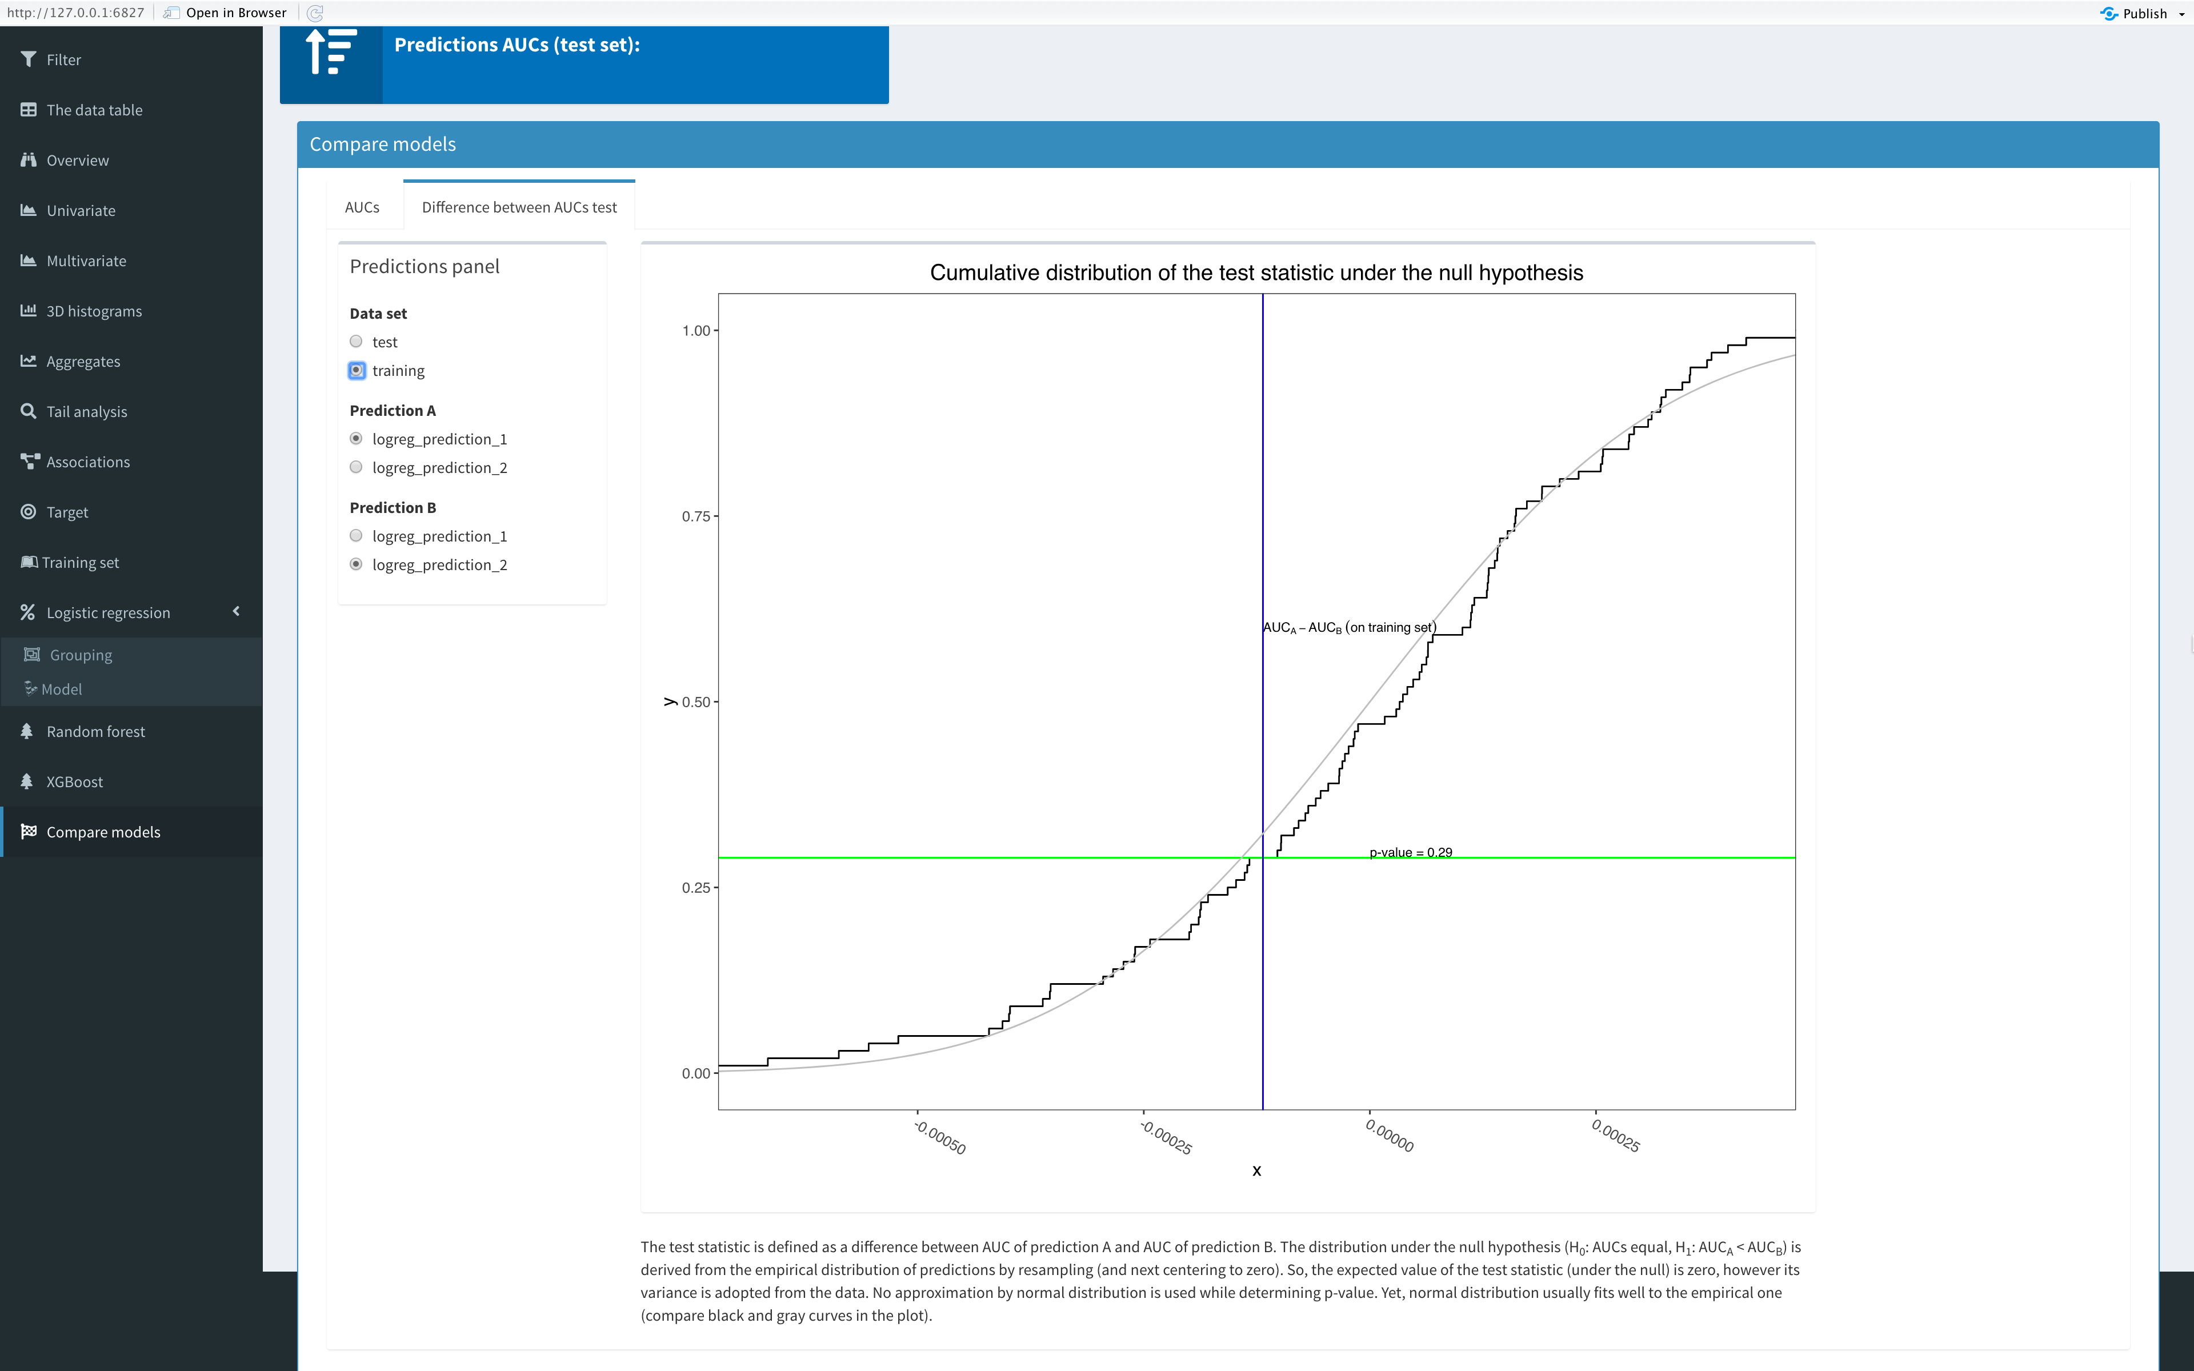Click the Tail analysis magnifier icon
Image resolution: width=2194 pixels, height=1371 pixels.
click(28, 412)
